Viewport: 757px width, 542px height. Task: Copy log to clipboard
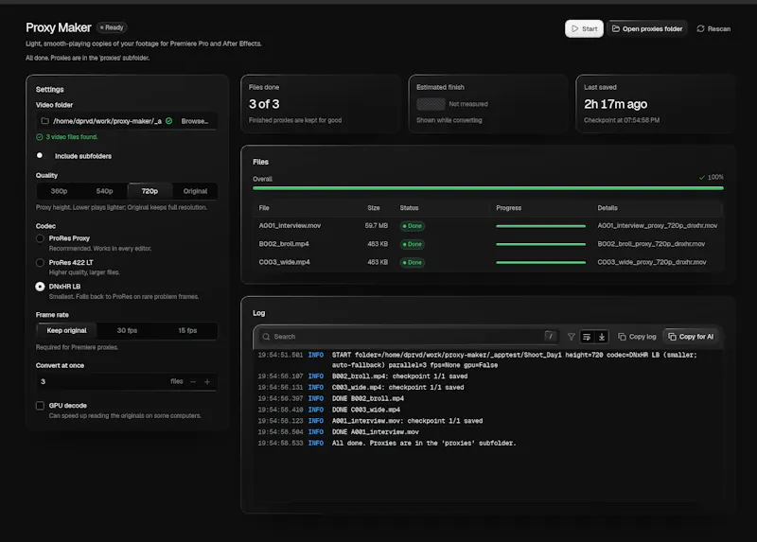637,337
